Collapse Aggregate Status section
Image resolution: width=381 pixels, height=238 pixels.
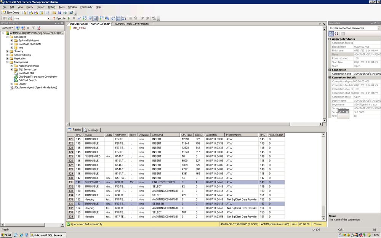(330, 39)
